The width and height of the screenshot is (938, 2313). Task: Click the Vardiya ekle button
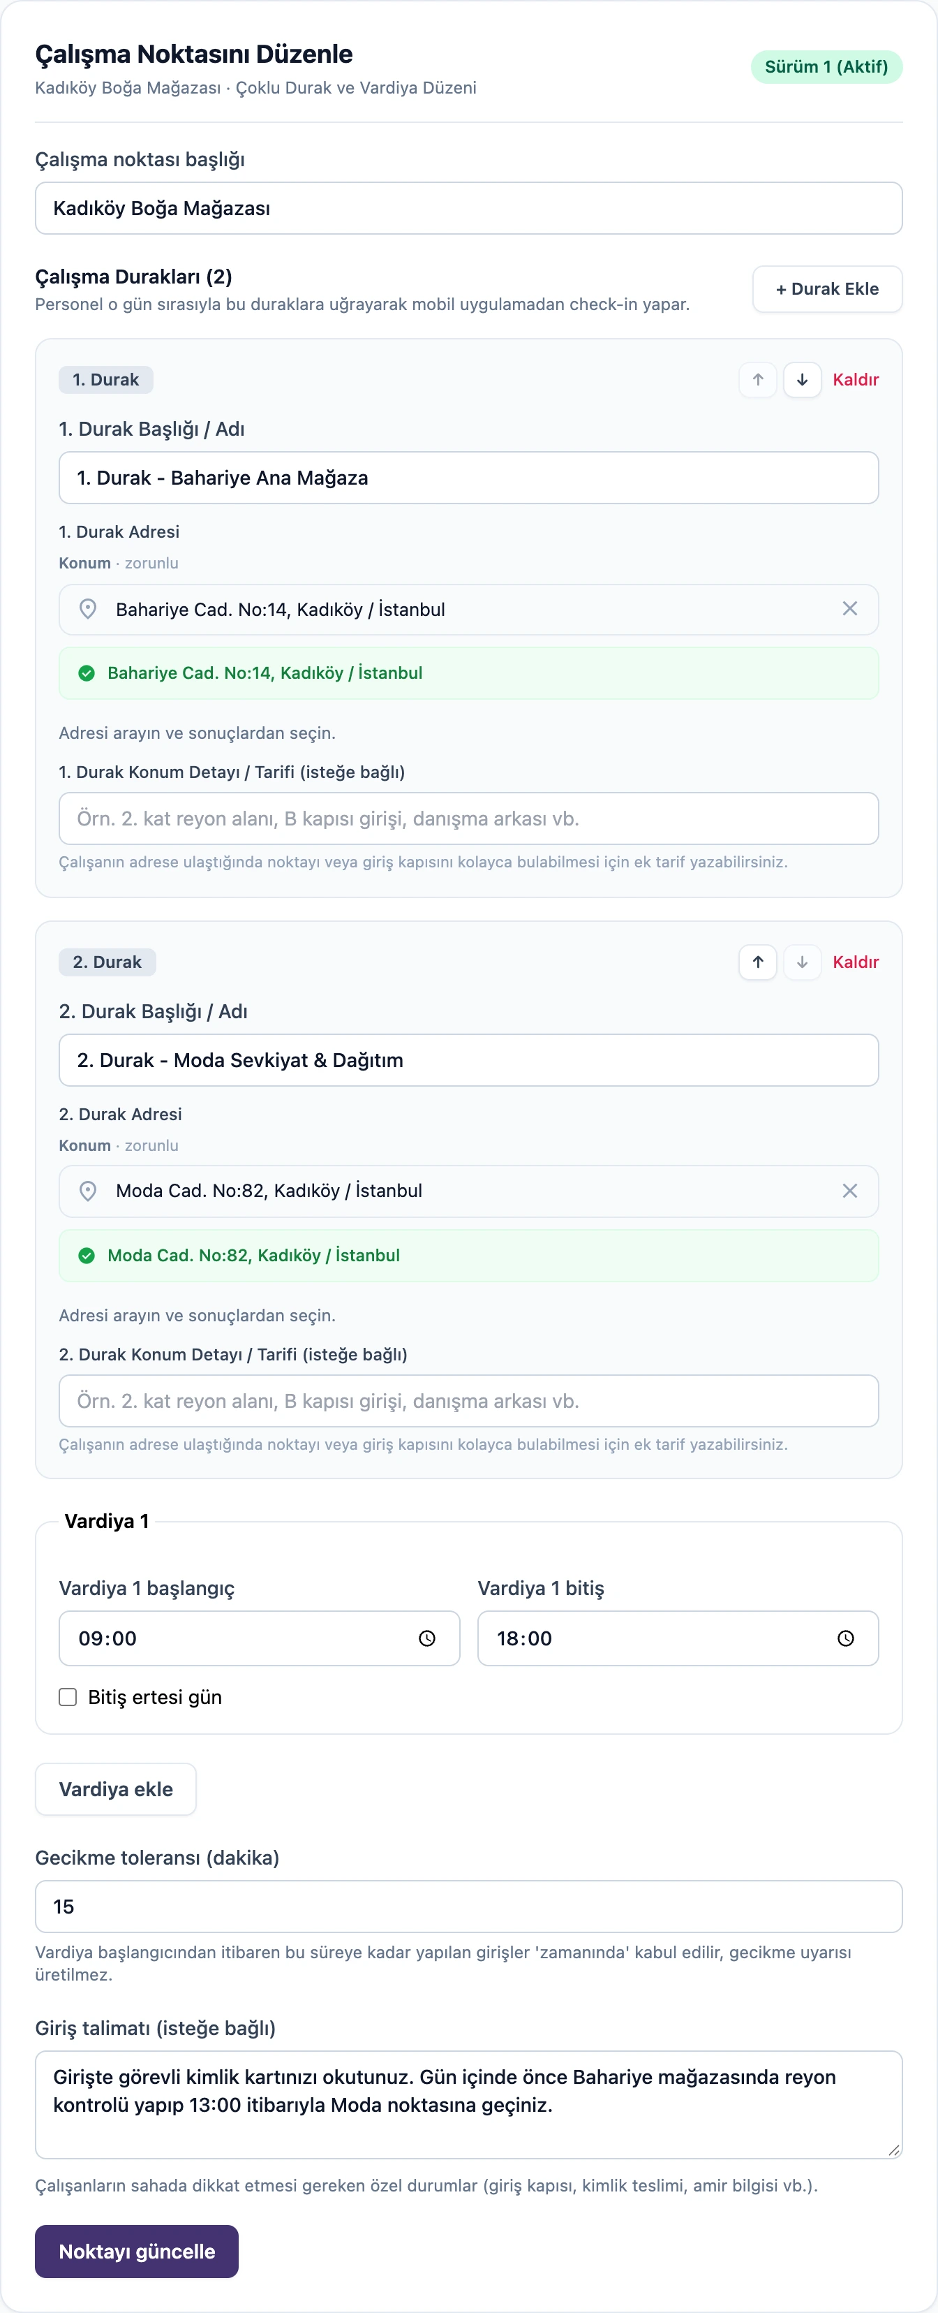tap(116, 1789)
